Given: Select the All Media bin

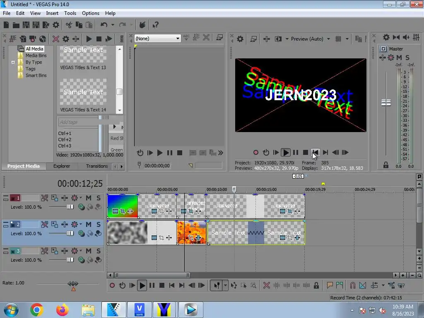Looking at the screenshot, I should click(x=34, y=49).
